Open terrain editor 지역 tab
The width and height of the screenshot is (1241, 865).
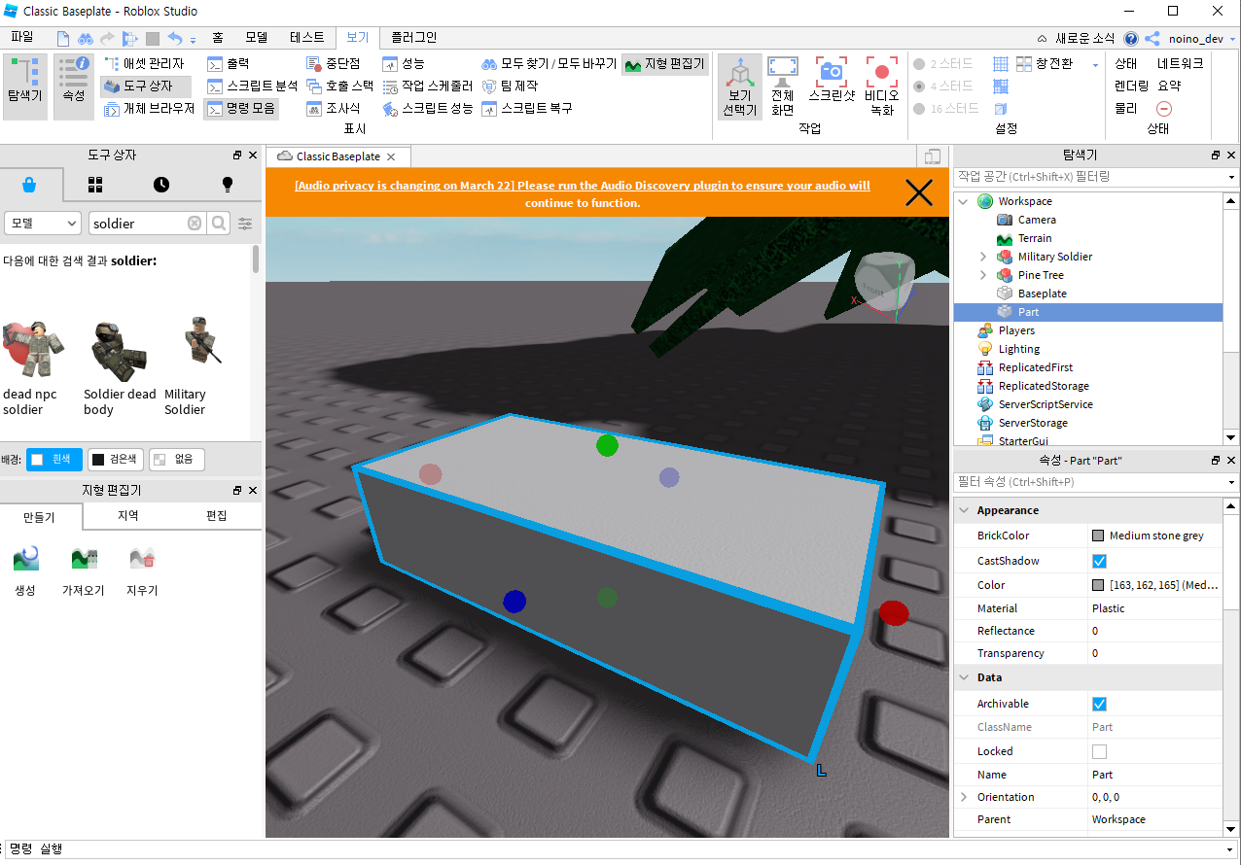[127, 516]
